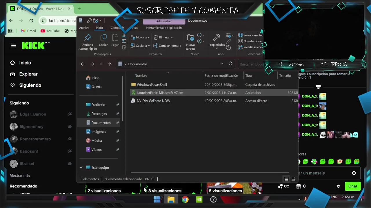Viewport: 371px width, 208px height.
Task: Unpin Escritorio from quick access
Action: click(x=118, y=105)
